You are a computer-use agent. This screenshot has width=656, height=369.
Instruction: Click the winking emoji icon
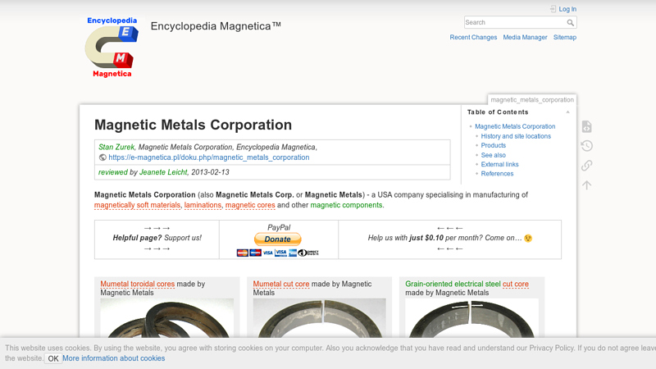coord(528,238)
